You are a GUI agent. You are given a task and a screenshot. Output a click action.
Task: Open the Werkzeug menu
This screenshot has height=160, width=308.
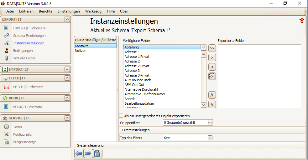click(93, 11)
